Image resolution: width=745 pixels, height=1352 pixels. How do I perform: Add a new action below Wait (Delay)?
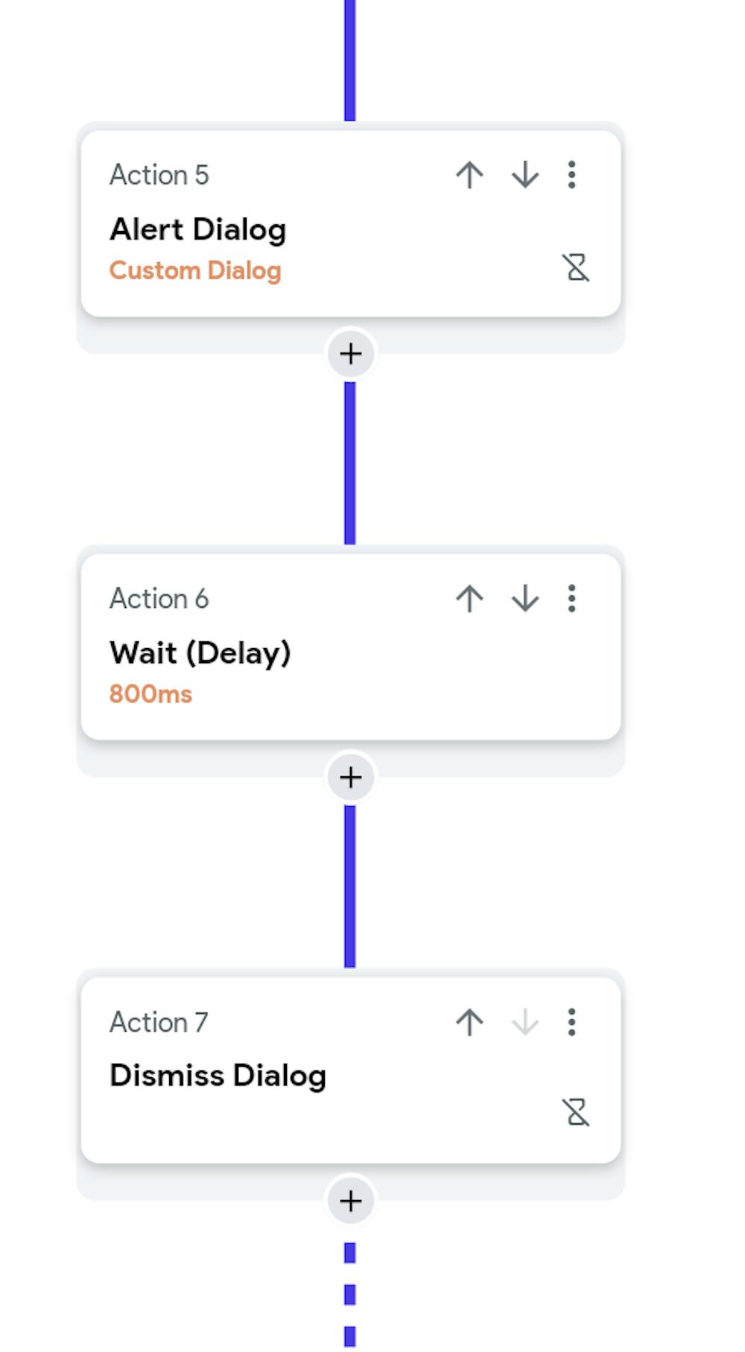349,777
